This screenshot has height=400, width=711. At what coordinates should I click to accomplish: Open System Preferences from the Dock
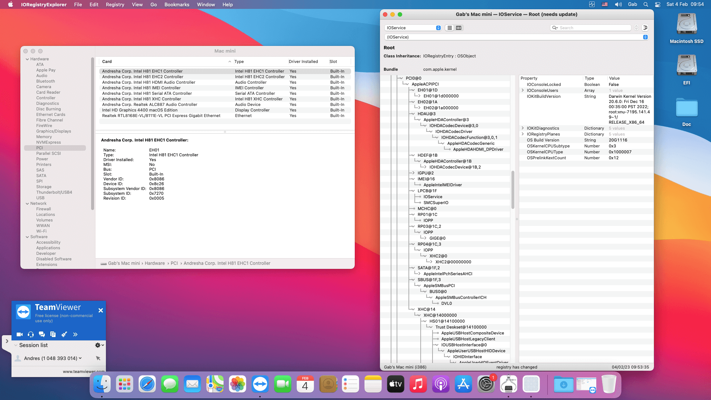486,384
